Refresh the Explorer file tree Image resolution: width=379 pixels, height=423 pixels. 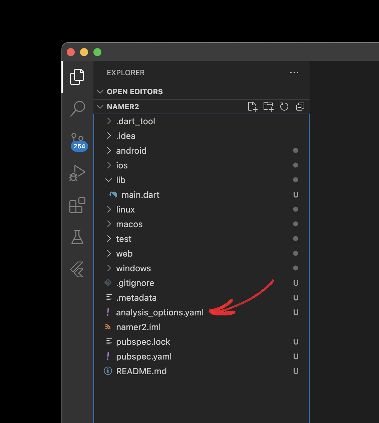point(284,107)
